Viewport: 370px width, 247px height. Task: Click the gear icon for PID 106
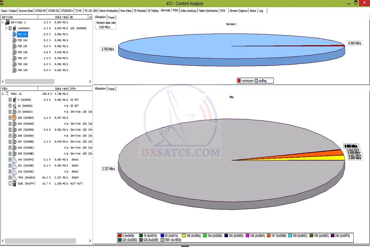tap(14, 52)
